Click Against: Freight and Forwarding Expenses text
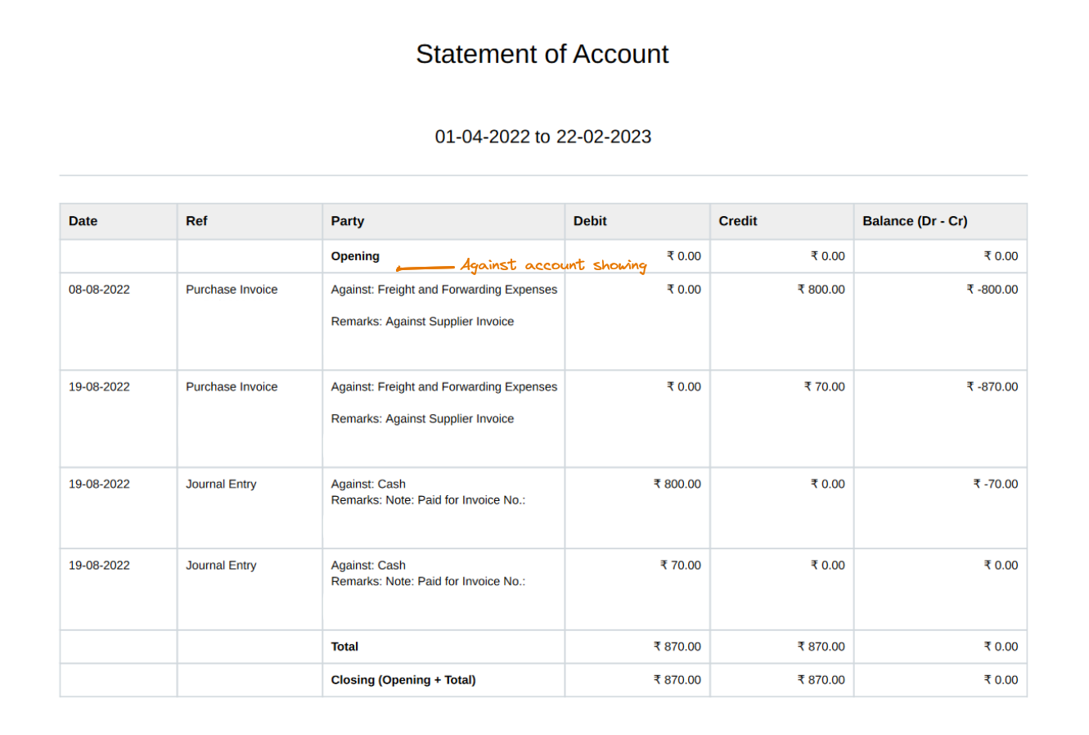This screenshot has width=1089, height=735. (443, 289)
